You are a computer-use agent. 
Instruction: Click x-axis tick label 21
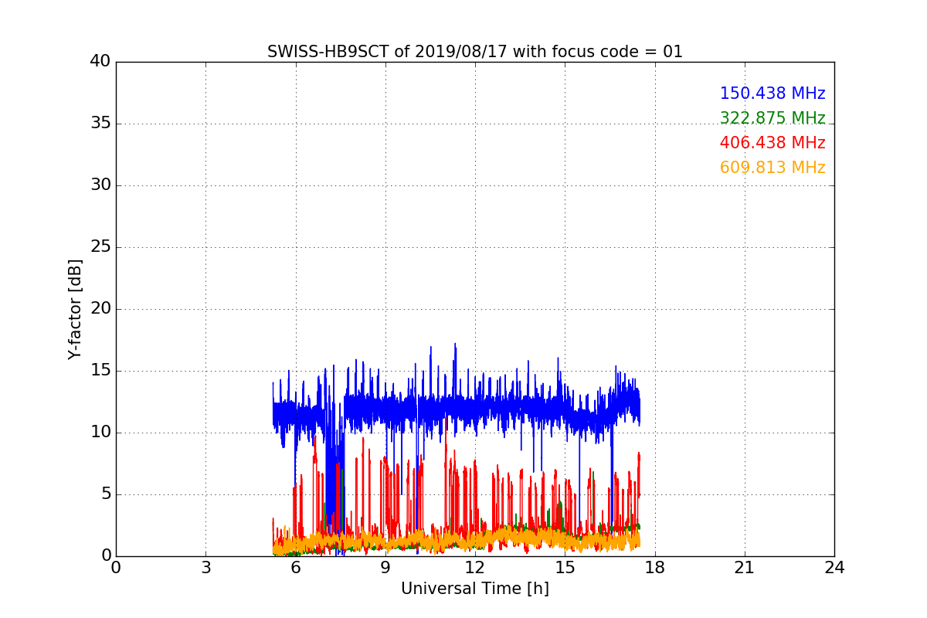[x=745, y=568]
